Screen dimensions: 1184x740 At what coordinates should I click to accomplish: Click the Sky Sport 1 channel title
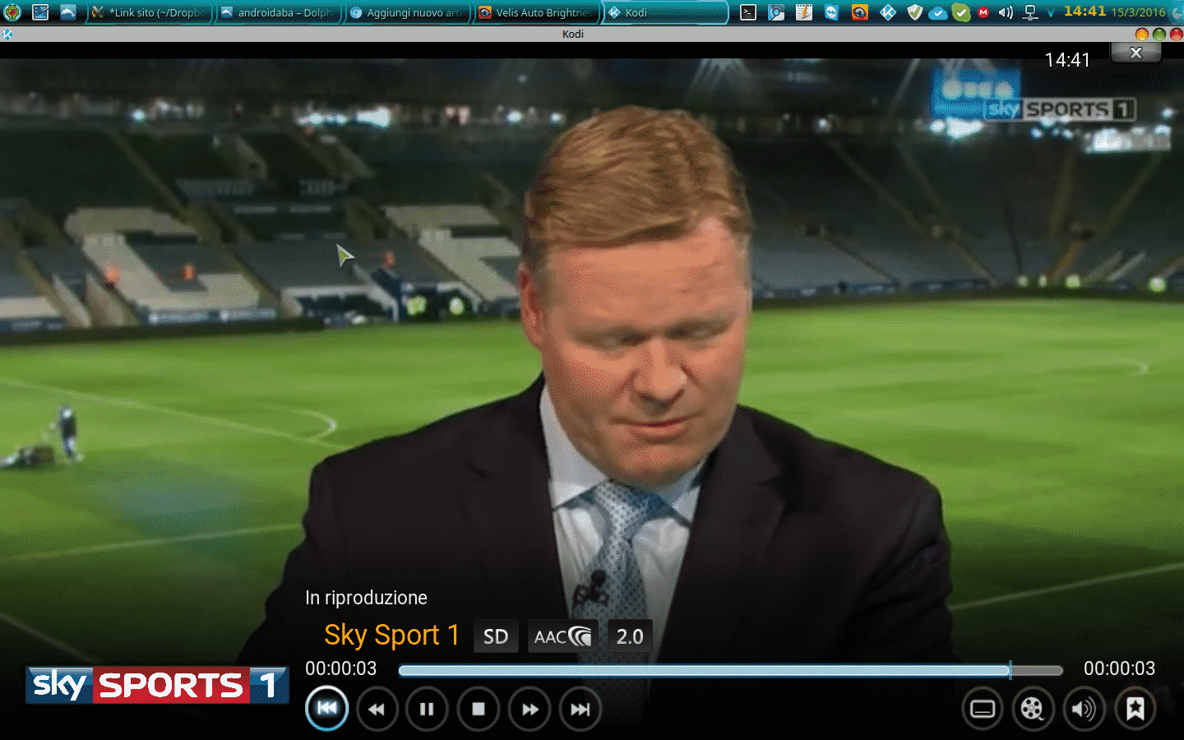click(391, 635)
